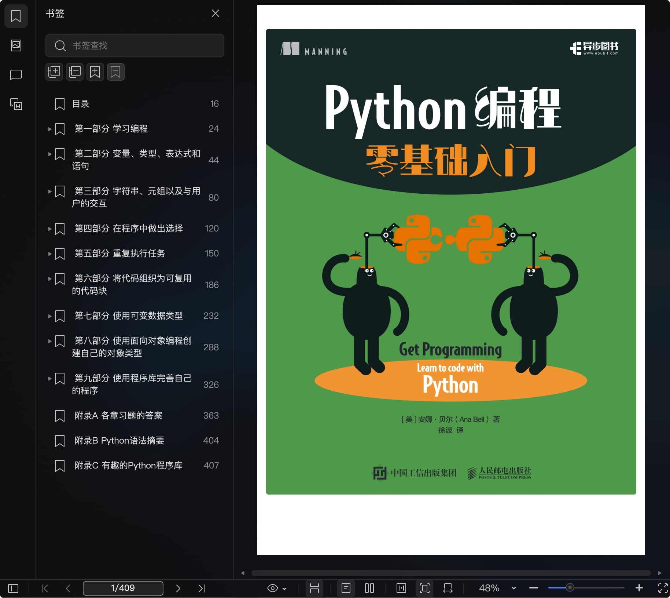
Task: Open 附录C 有趣的Python程序库
Action: (x=128, y=466)
